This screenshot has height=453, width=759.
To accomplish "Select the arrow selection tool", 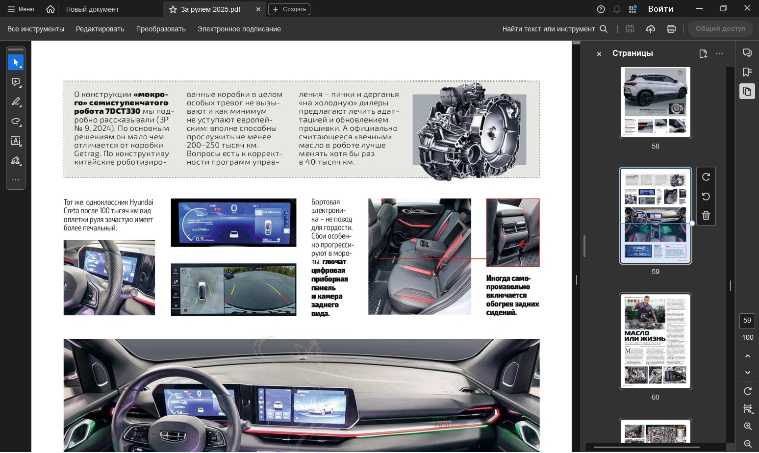I will click(16, 62).
